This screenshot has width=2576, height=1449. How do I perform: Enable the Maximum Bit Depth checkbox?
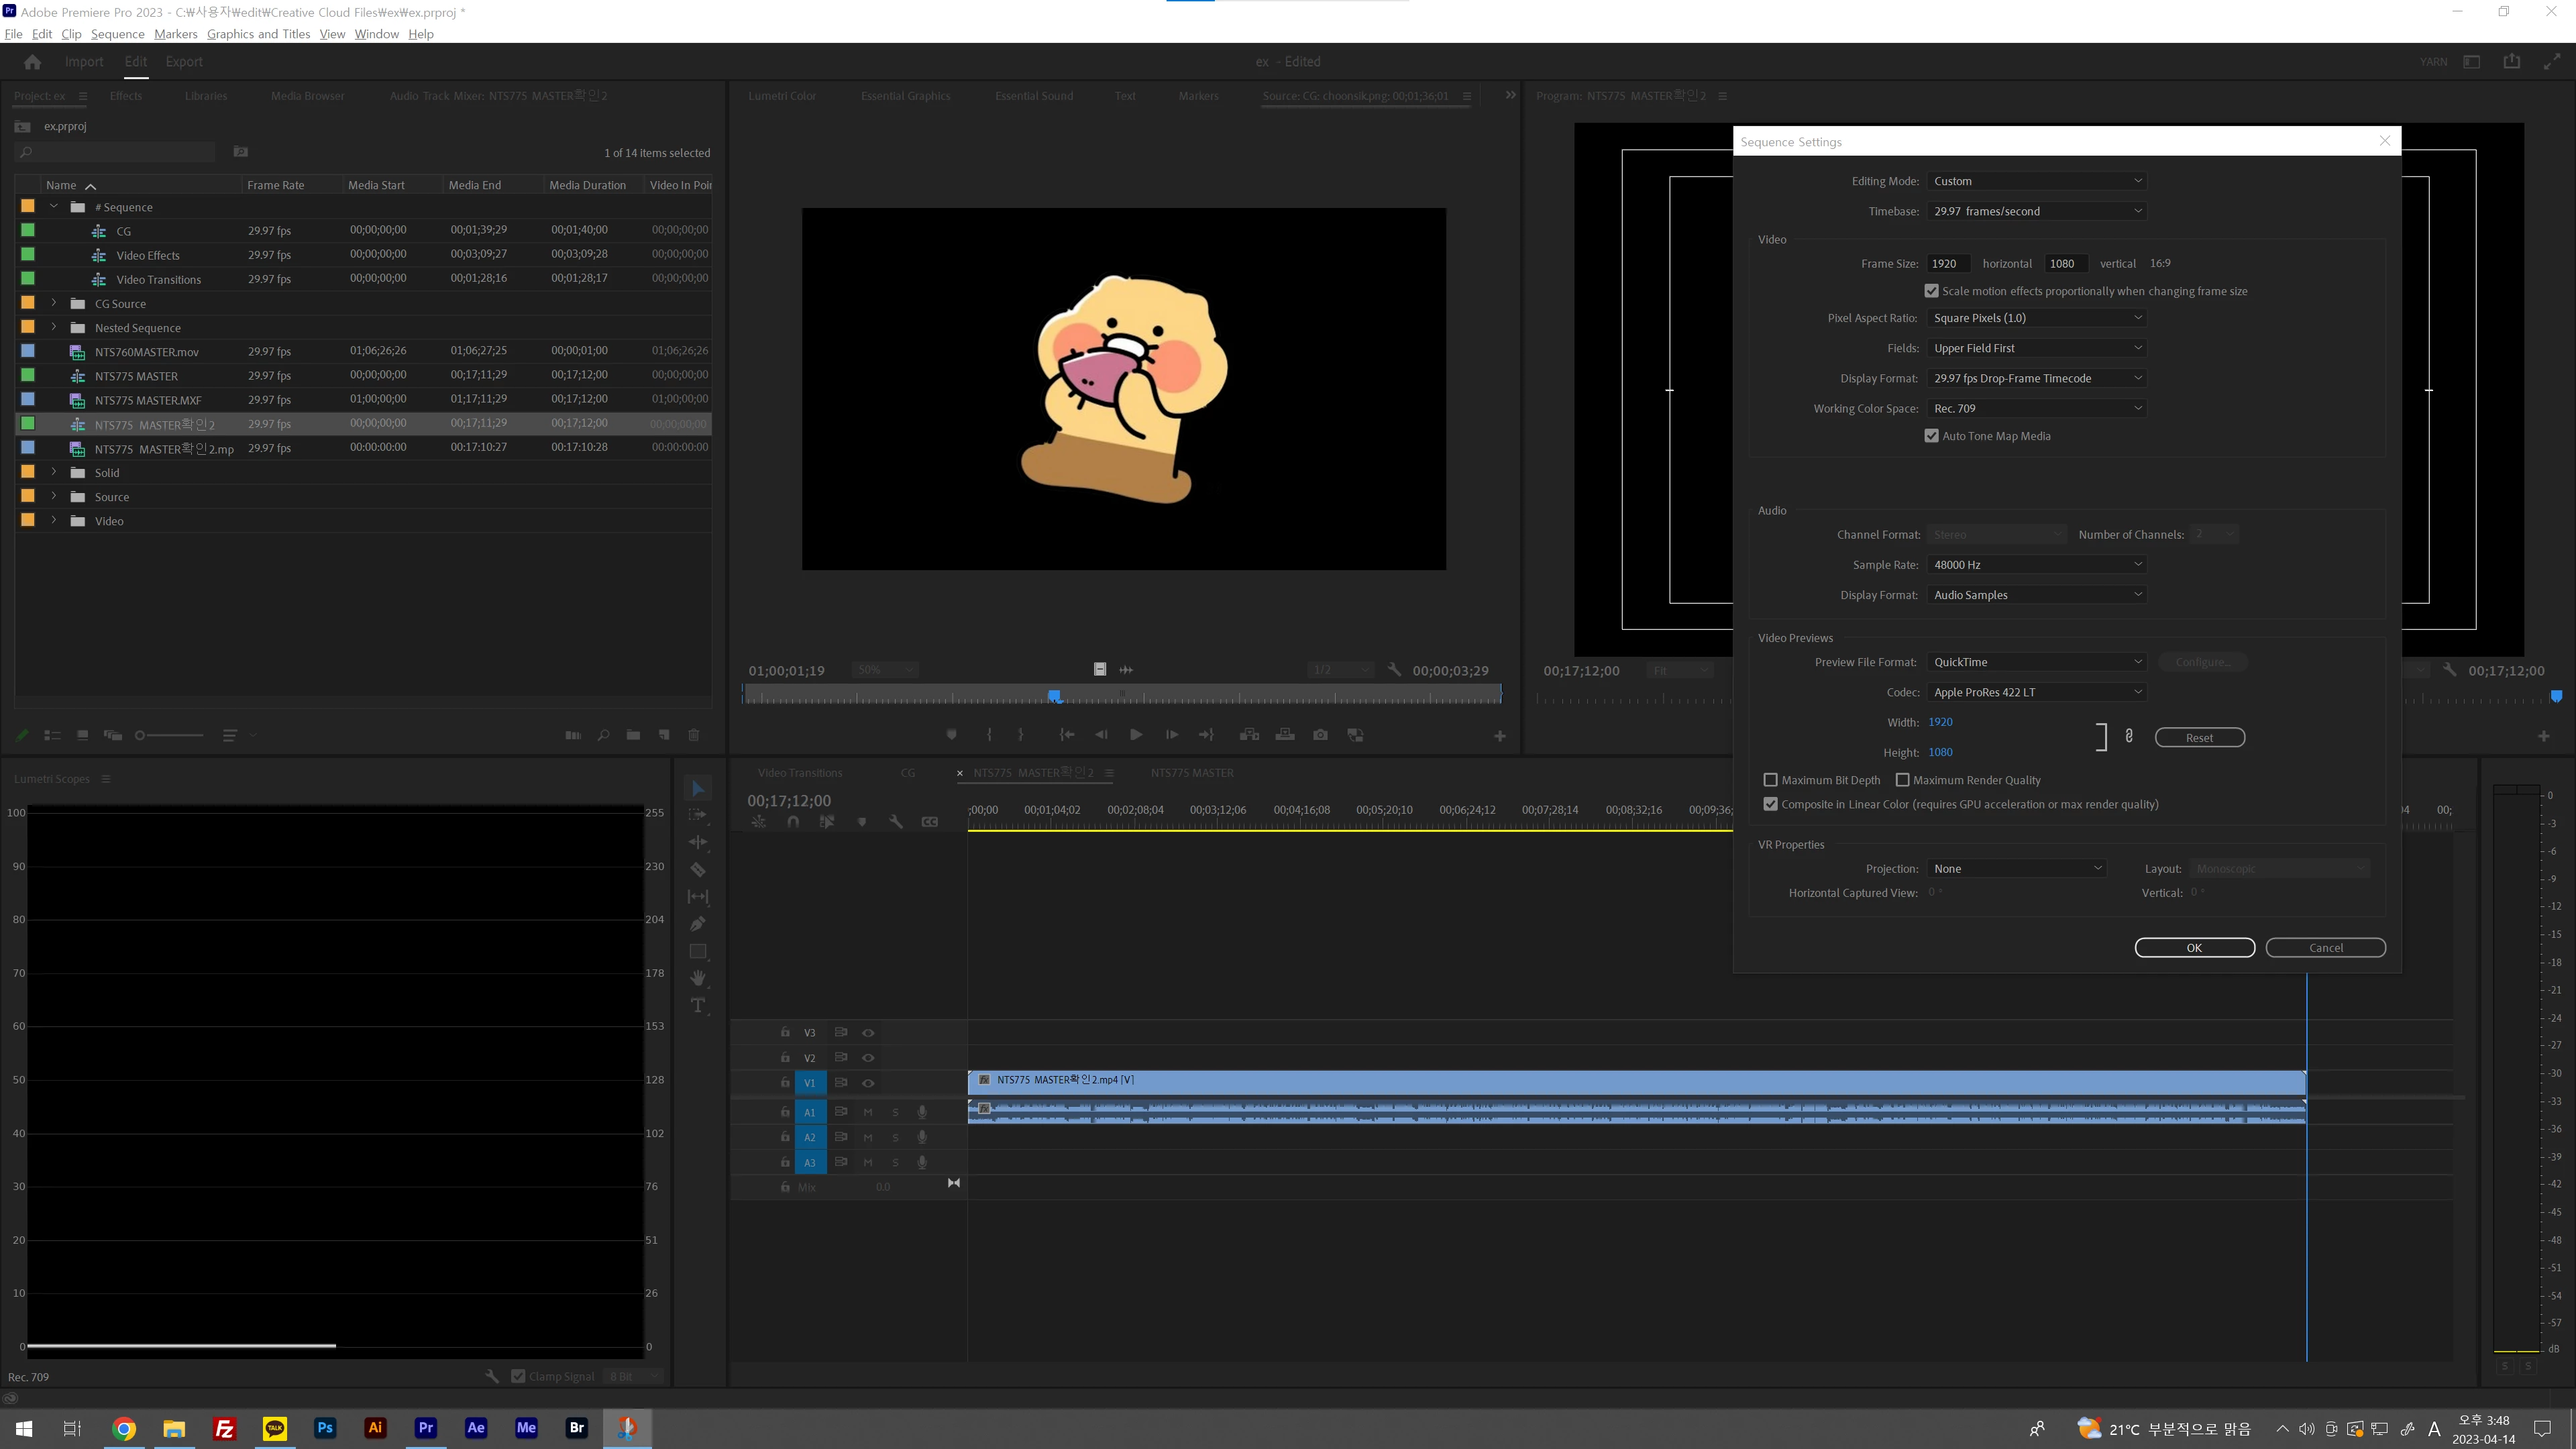(x=1771, y=780)
